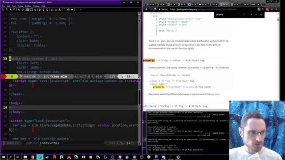Click 'src\View.elm' in the Vim status line
Screen dimensions: 285x160
click(55, 76)
